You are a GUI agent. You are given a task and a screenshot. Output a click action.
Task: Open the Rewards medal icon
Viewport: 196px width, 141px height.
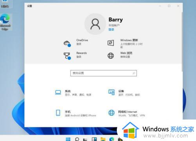point(67,56)
